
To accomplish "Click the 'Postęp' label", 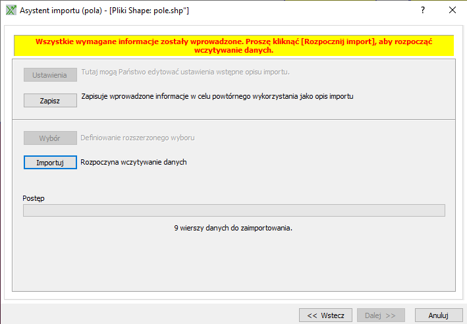I will 34,198.
